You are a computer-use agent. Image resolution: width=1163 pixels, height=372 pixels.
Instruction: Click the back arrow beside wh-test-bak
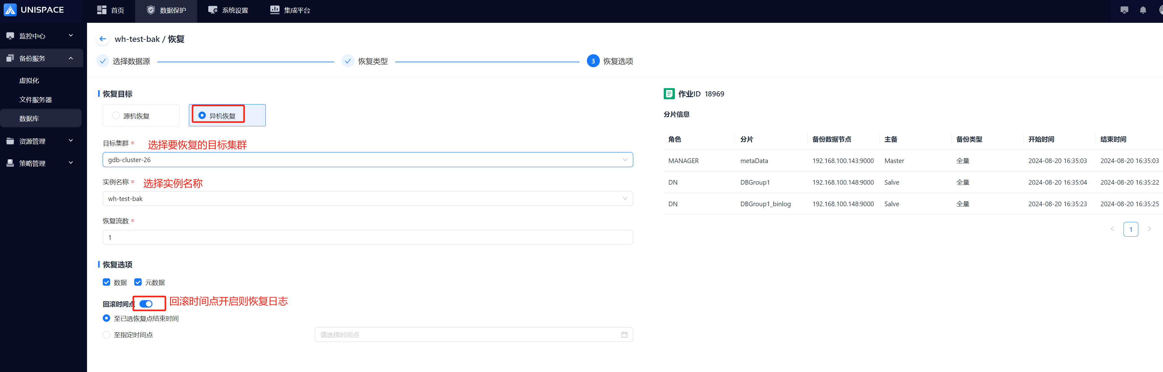pos(102,39)
